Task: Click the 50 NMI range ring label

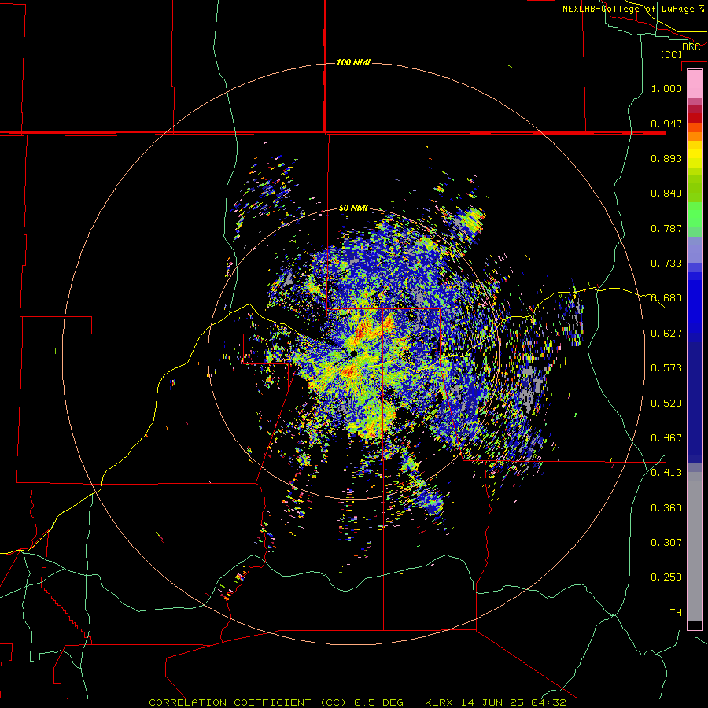Action: point(353,208)
